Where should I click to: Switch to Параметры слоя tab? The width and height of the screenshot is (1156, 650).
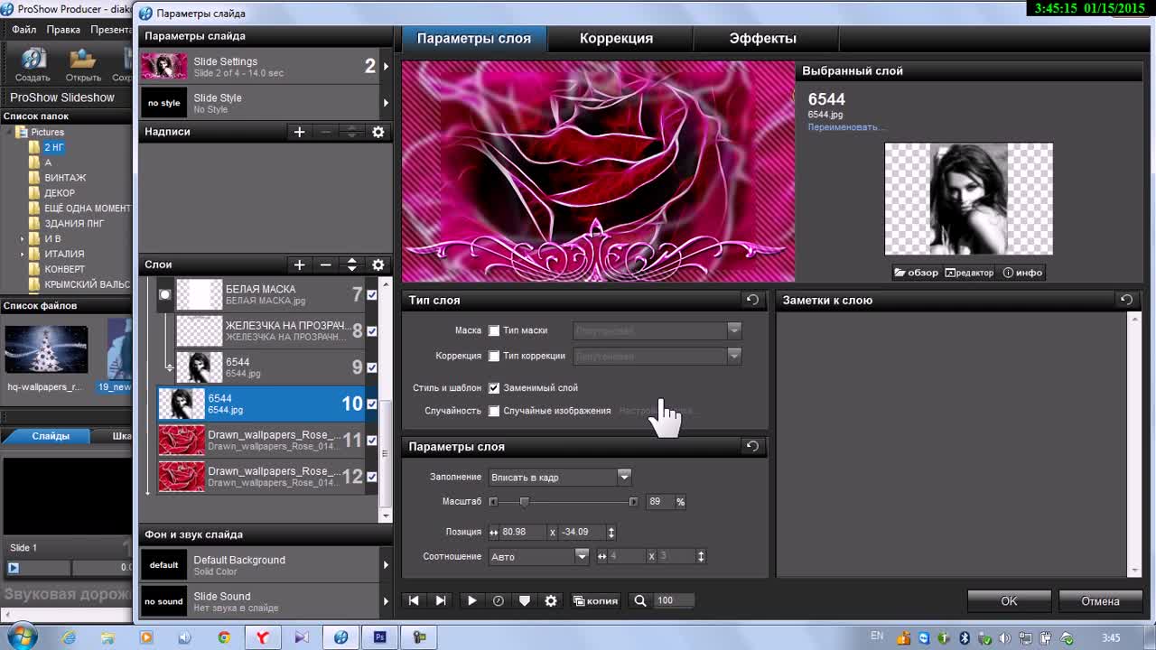[x=474, y=39]
